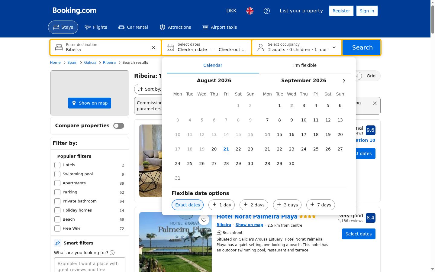Image resolution: width=435 pixels, height=272 pixels.
Task: Check the Holiday homes filter
Action: click(57, 210)
